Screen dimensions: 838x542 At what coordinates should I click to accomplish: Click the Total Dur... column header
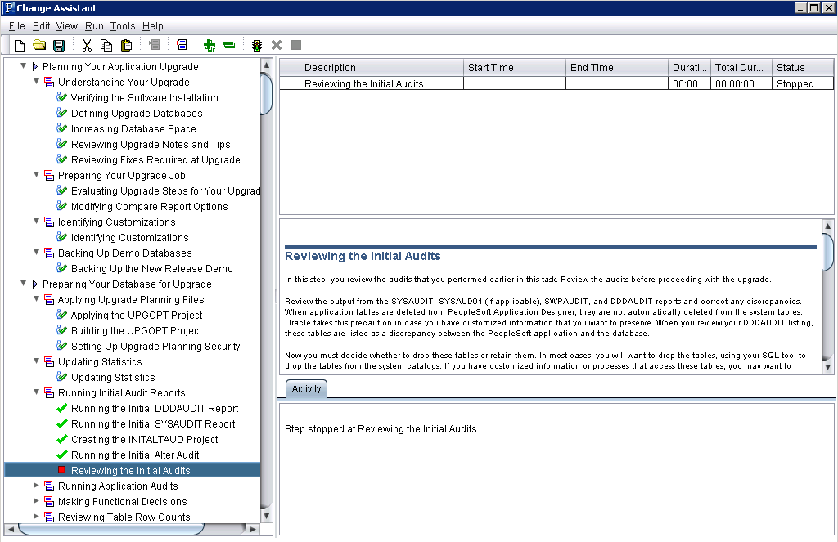741,67
